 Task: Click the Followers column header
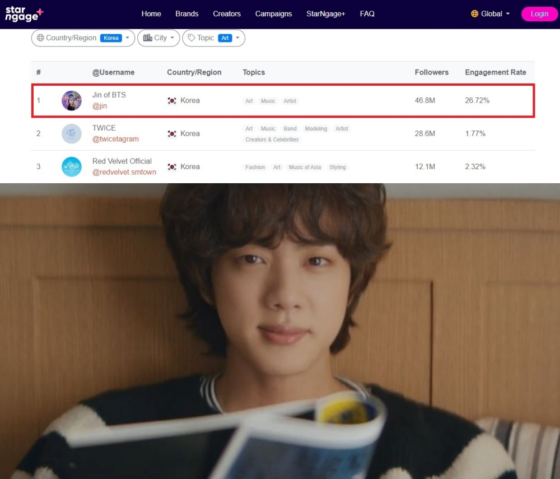(x=431, y=72)
